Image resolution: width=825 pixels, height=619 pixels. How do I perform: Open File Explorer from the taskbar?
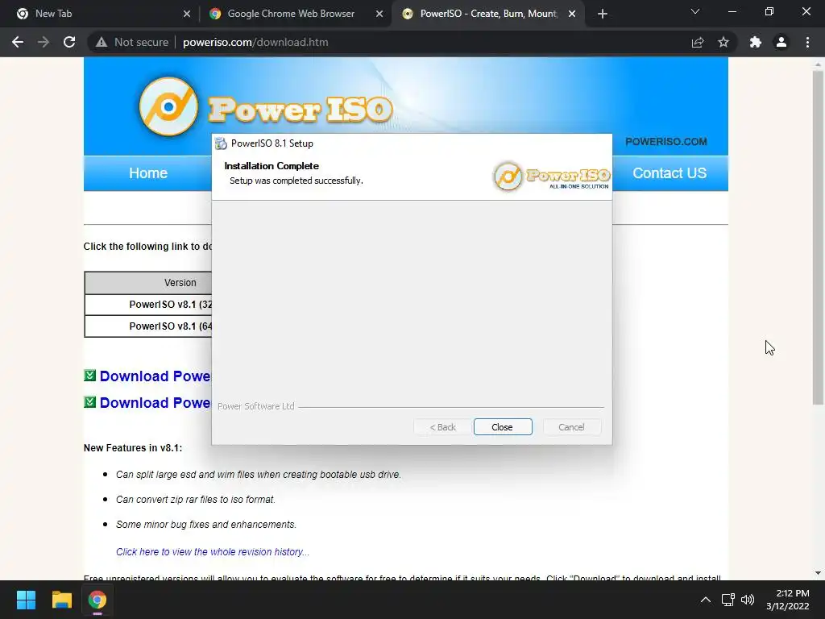pyautogui.click(x=61, y=600)
